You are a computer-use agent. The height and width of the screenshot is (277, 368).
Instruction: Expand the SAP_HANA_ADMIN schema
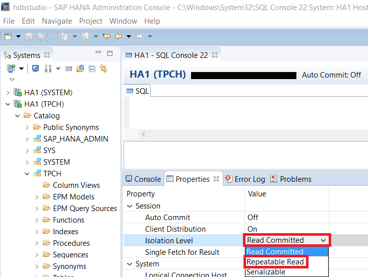pos(27,139)
